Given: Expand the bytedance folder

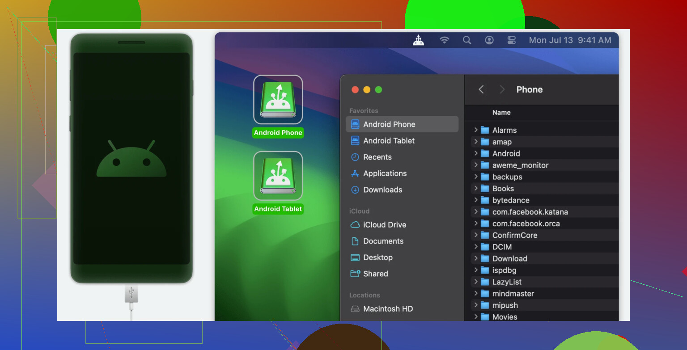Looking at the screenshot, I should [476, 200].
